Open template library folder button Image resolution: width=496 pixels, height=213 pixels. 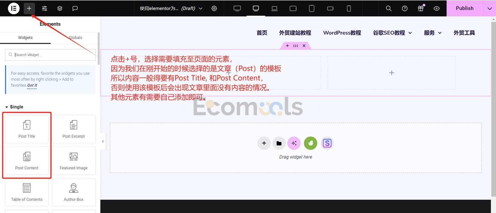point(279,143)
